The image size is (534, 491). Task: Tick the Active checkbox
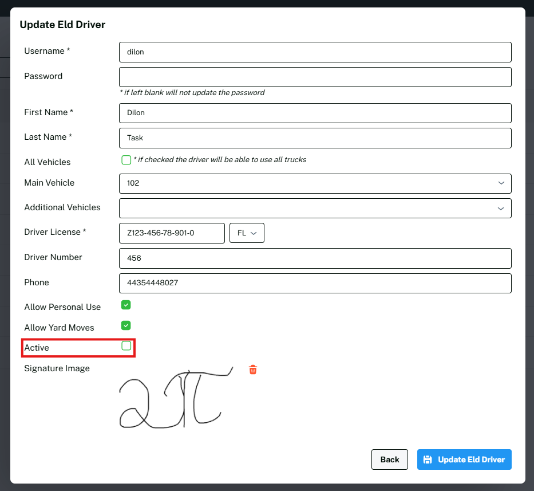point(126,346)
